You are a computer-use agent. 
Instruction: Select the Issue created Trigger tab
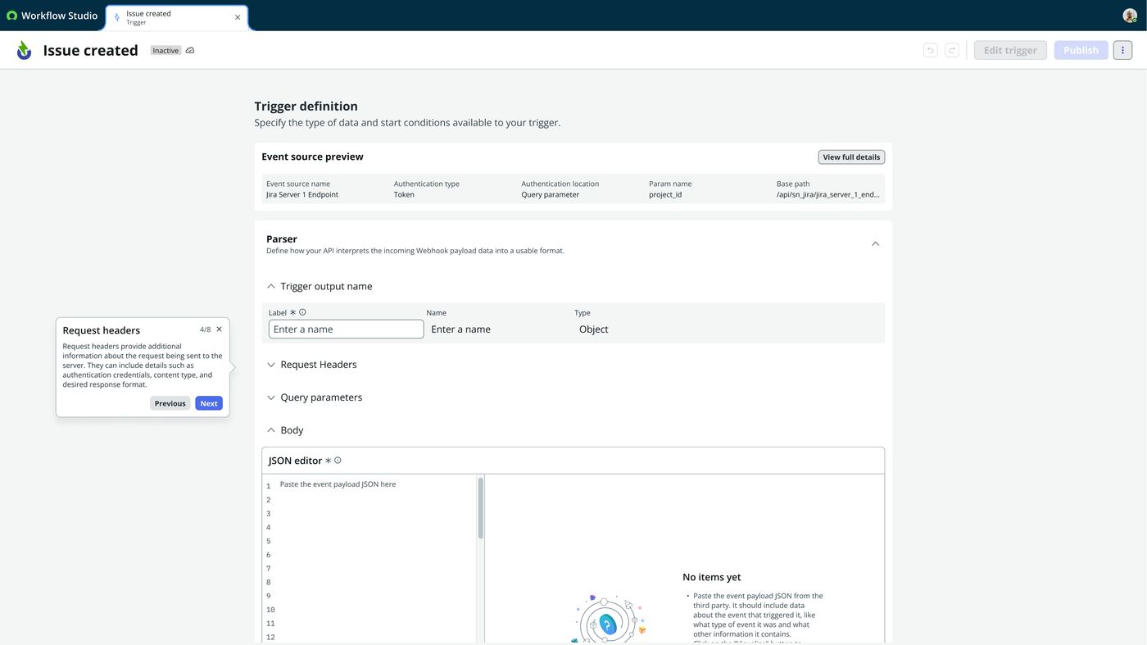176,17
